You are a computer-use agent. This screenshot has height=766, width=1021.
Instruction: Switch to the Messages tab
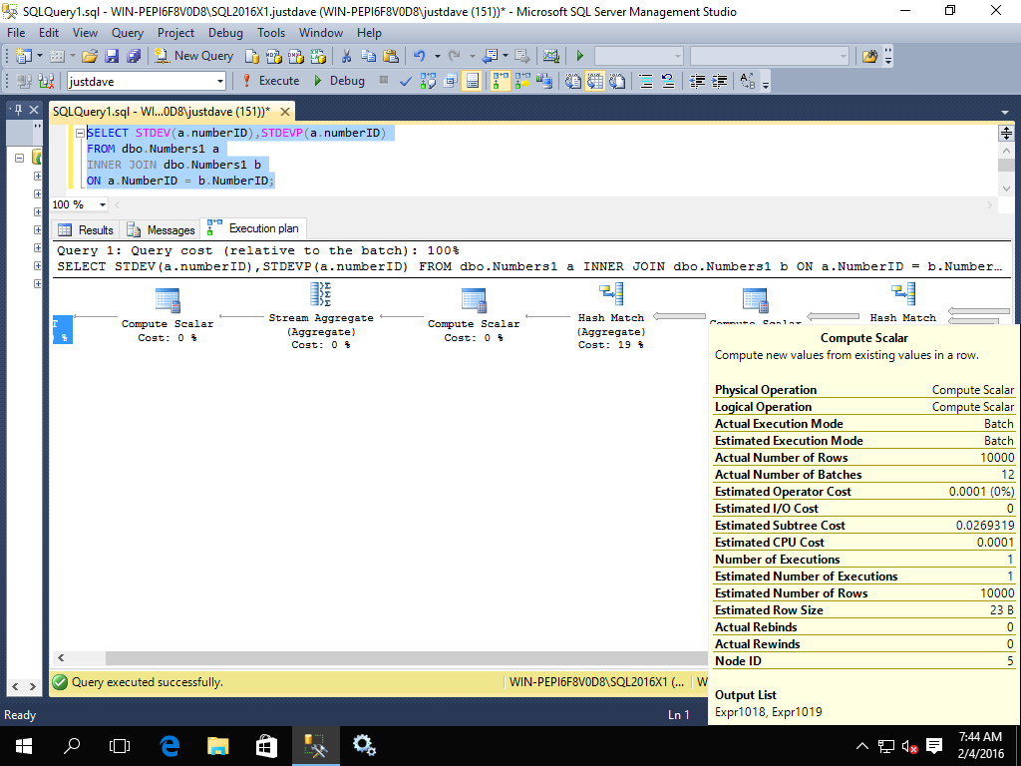coord(161,229)
